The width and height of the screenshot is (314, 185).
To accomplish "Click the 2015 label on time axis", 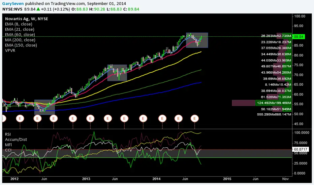I will click(227, 179).
